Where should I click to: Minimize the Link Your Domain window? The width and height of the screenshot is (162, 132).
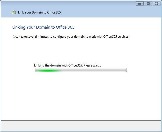(140, 3)
